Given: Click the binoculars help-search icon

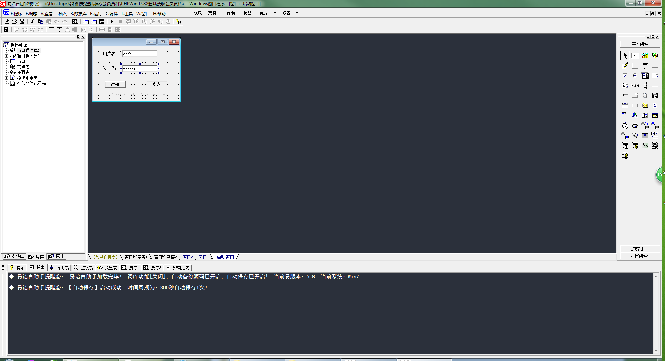Looking at the screenshot, I should pyautogui.click(x=179, y=22).
